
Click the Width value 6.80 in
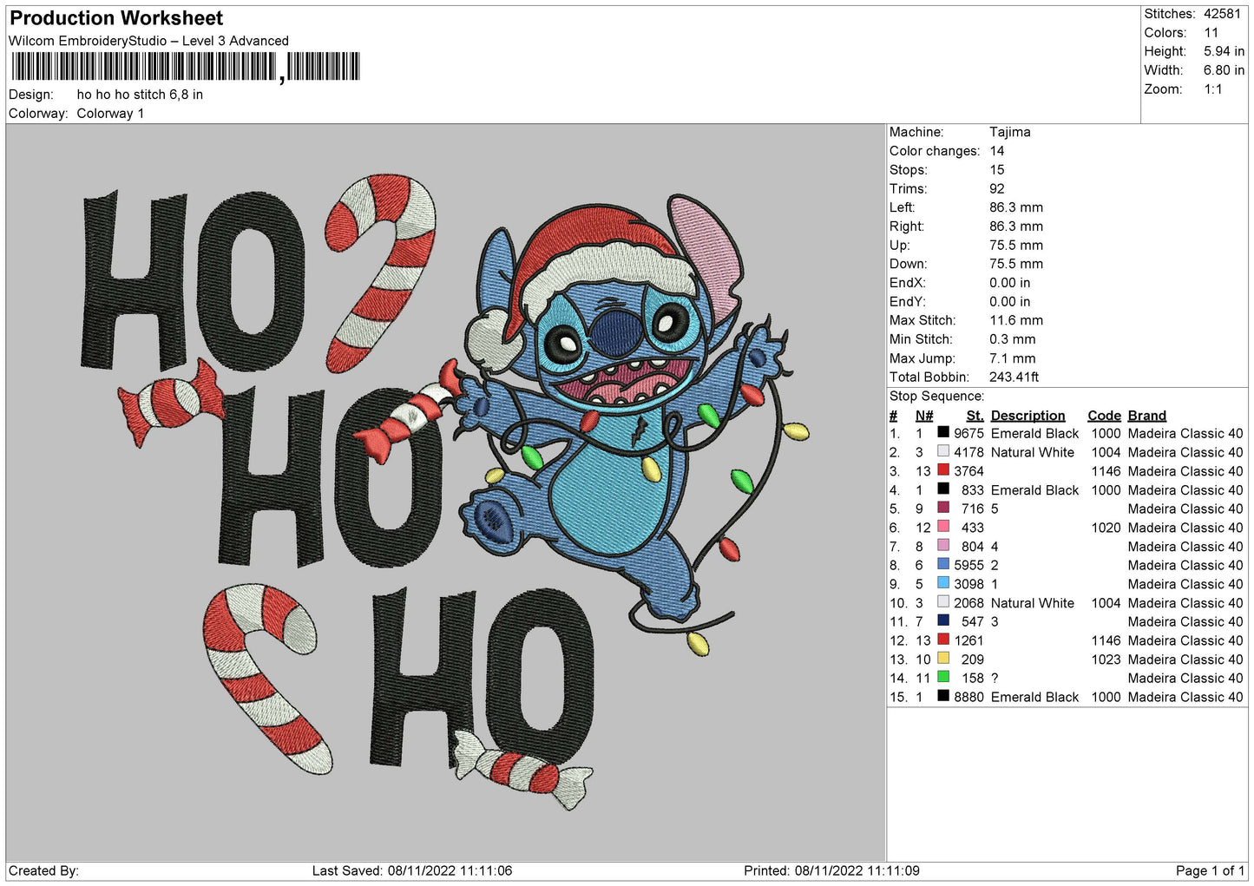point(1224,70)
